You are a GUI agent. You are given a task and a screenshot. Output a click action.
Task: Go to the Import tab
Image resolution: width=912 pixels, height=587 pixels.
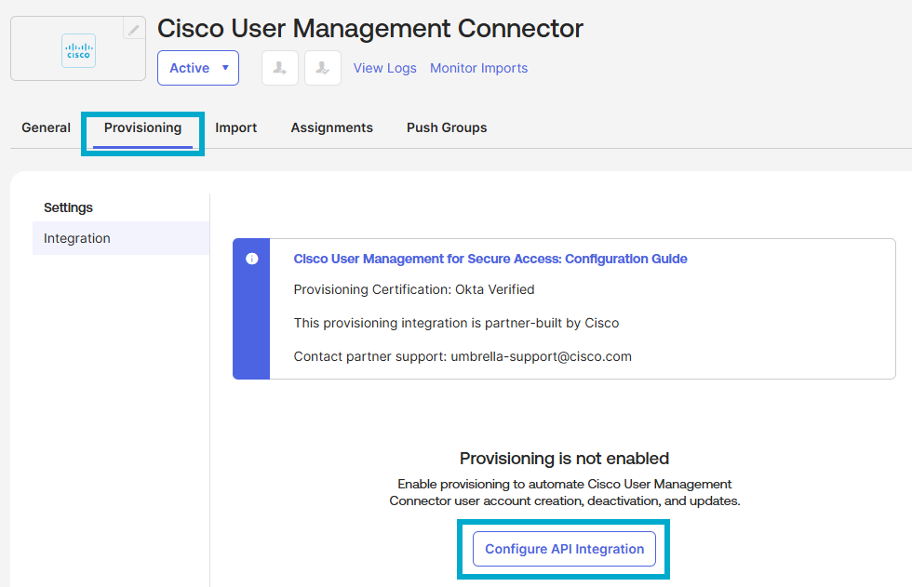235,127
